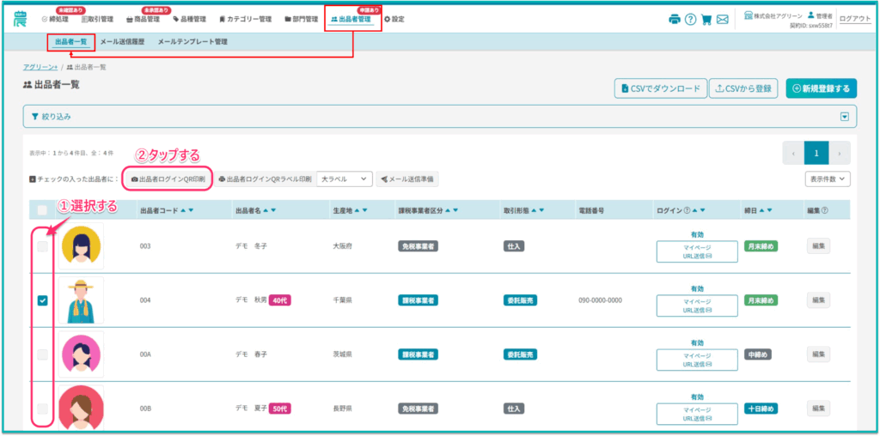
Task: Open the 表示件数 dropdown
Action: point(828,179)
